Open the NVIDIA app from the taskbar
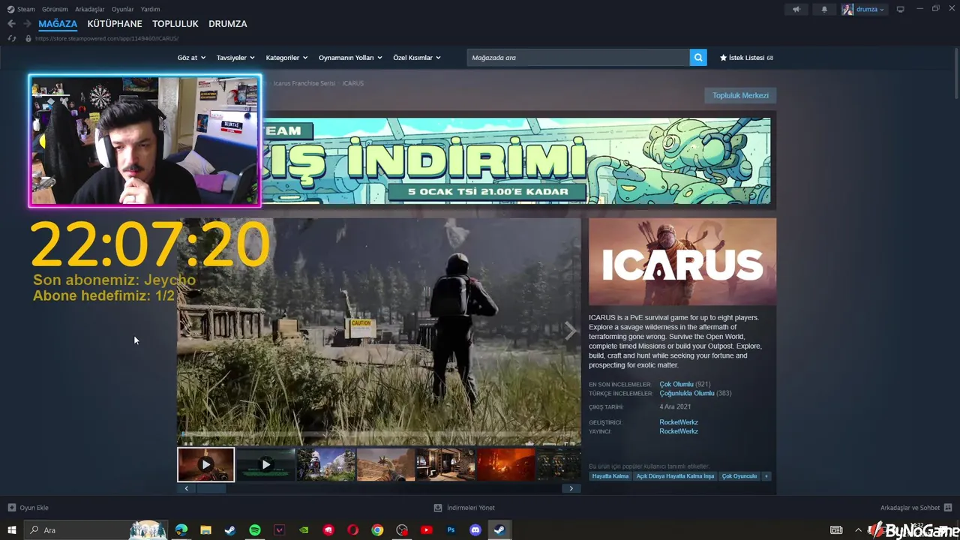Image resolution: width=960 pixels, height=540 pixels. tap(304, 530)
